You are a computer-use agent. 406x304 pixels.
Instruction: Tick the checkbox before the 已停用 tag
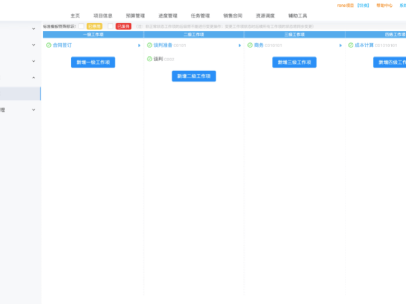point(81,26)
